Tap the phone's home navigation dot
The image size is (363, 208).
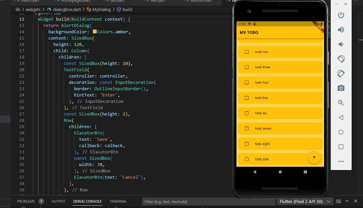pyautogui.click(x=280, y=172)
